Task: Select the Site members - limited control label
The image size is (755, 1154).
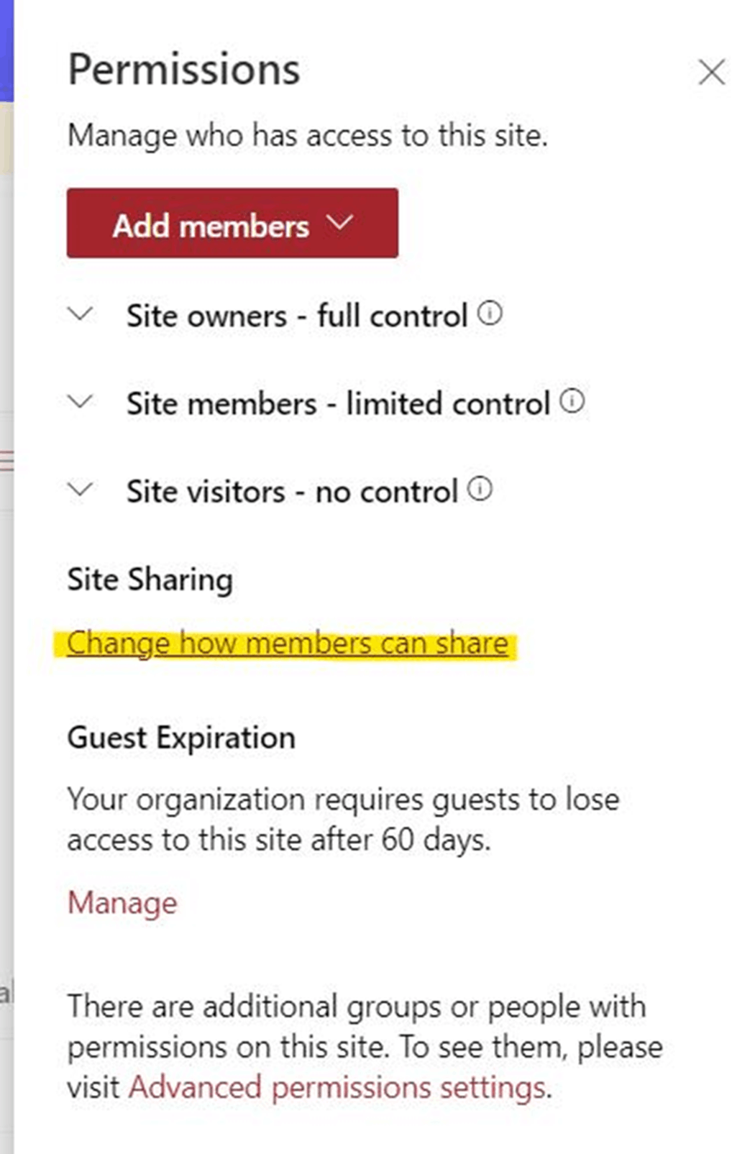Action: [x=338, y=403]
